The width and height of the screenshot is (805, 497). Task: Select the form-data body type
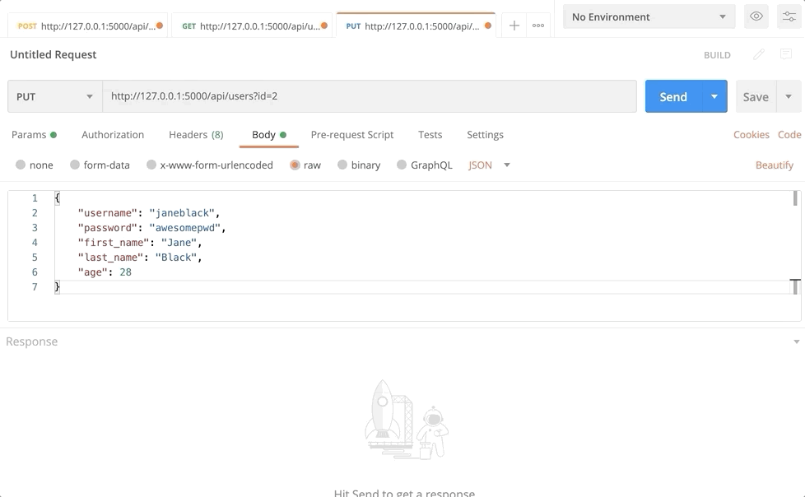75,165
